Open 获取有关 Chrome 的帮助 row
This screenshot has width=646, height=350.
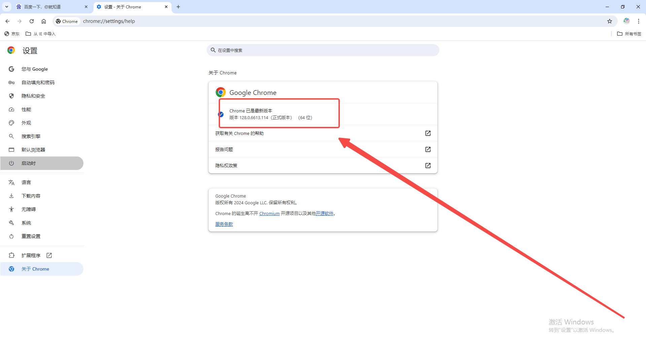coord(323,133)
